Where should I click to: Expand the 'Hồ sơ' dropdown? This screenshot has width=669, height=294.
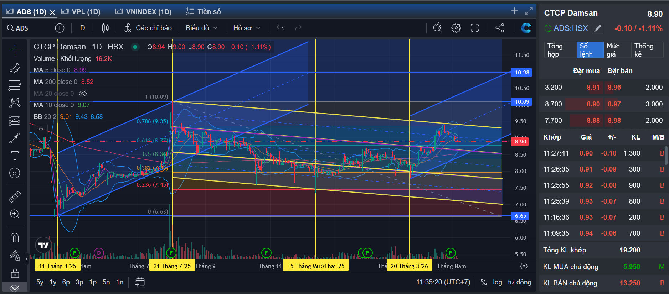[247, 28]
